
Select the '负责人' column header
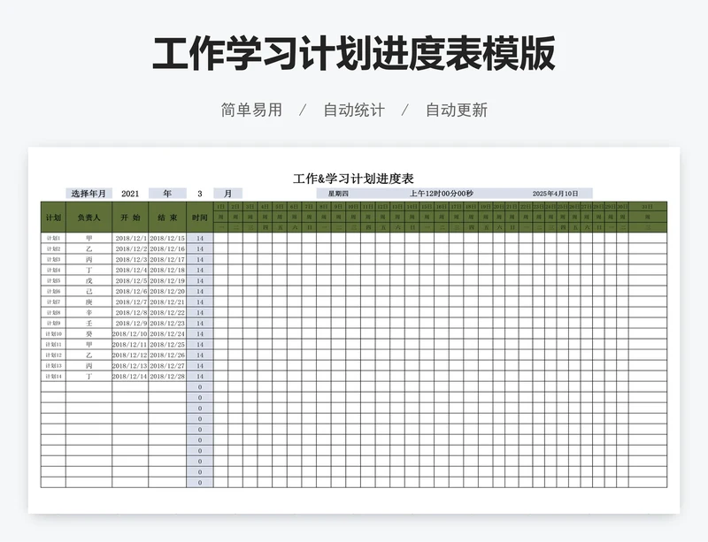89,218
